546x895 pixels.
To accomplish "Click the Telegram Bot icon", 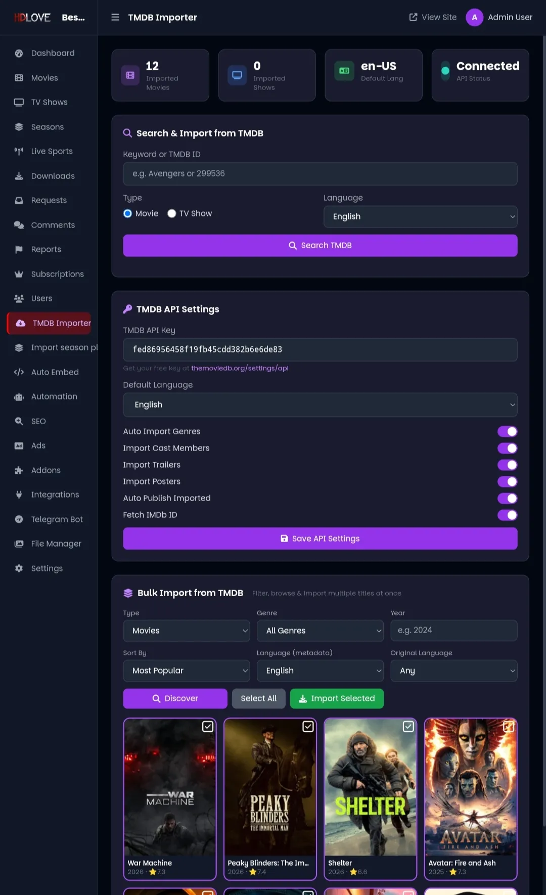I will pyautogui.click(x=19, y=519).
